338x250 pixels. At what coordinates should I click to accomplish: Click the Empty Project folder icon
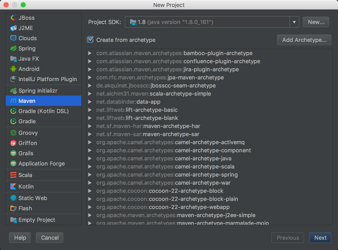13,220
